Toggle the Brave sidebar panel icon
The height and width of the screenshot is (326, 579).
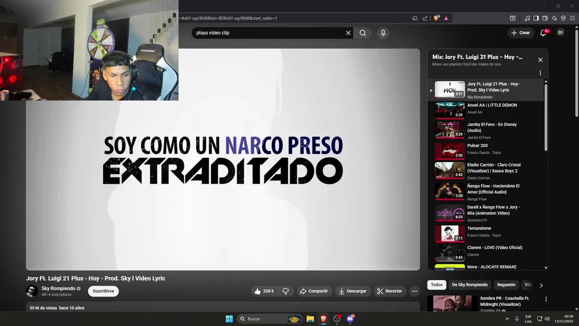click(536, 18)
